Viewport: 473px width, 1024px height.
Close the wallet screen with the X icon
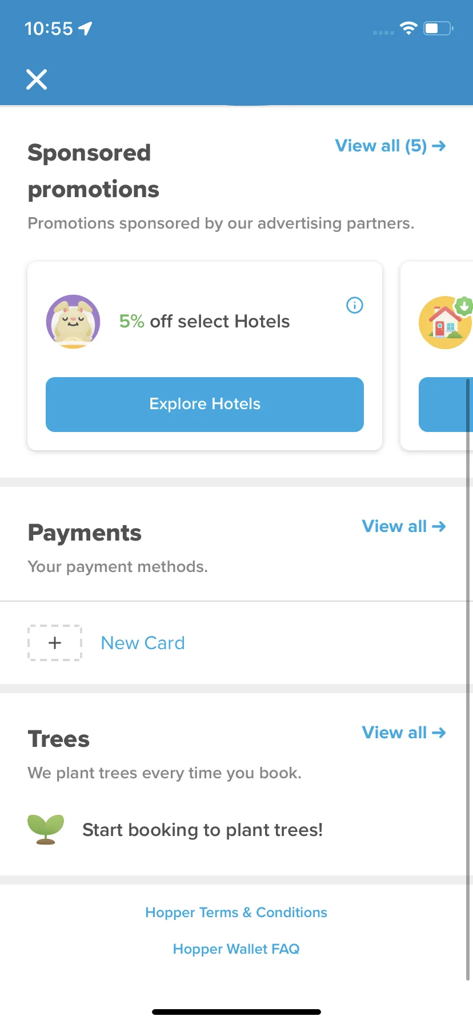pos(37,79)
